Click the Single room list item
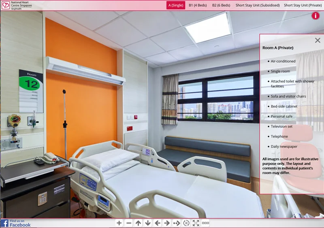This screenshot has height=228, width=324. [280, 71]
